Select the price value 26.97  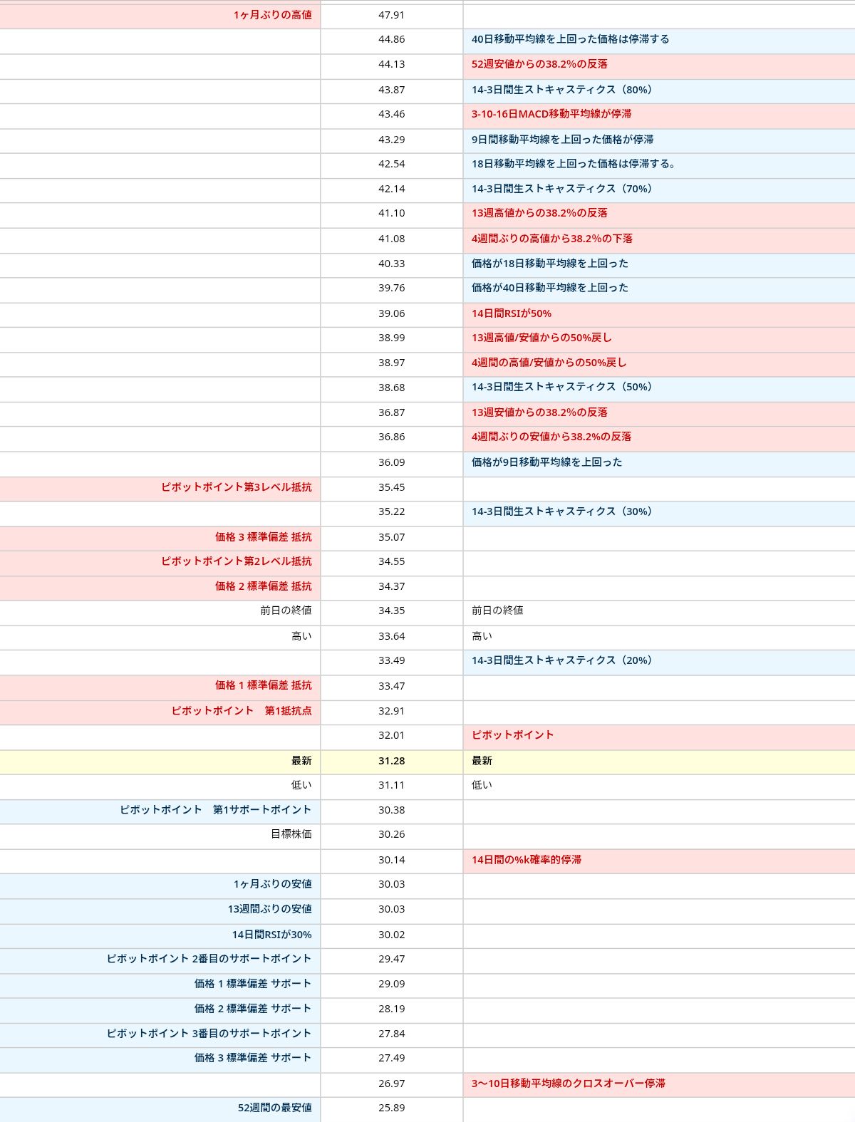coord(391,1084)
